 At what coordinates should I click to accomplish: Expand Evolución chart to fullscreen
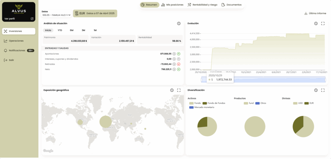(x=323, y=23)
